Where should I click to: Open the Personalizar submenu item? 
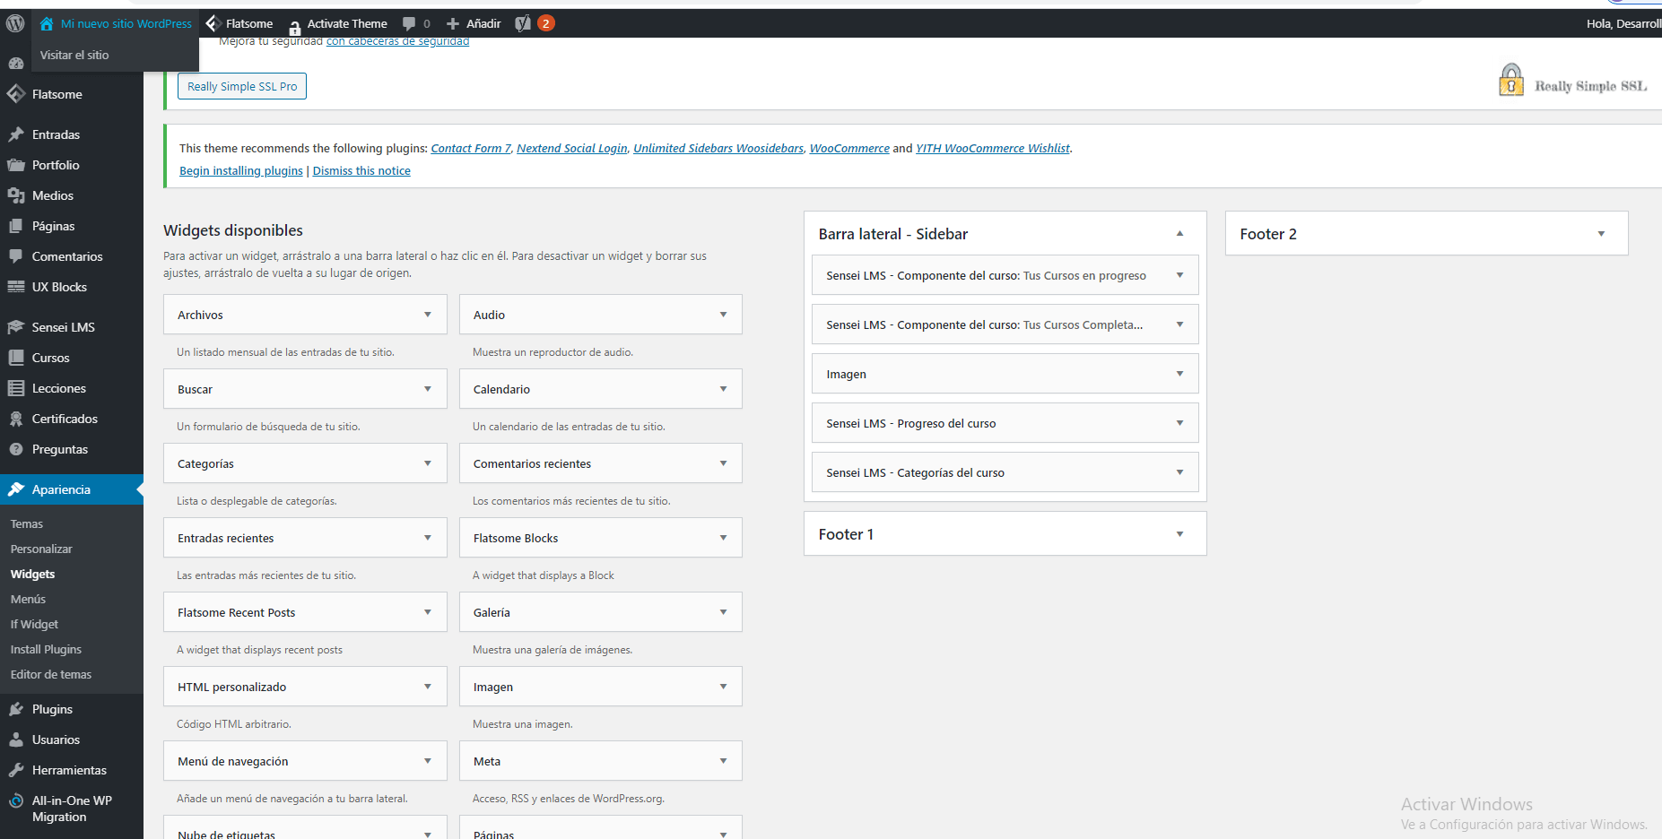click(x=41, y=549)
